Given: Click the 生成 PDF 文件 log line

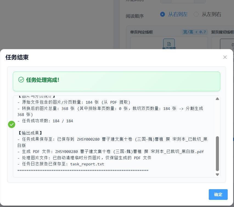Looking at the screenshot, I should (x=111, y=152).
